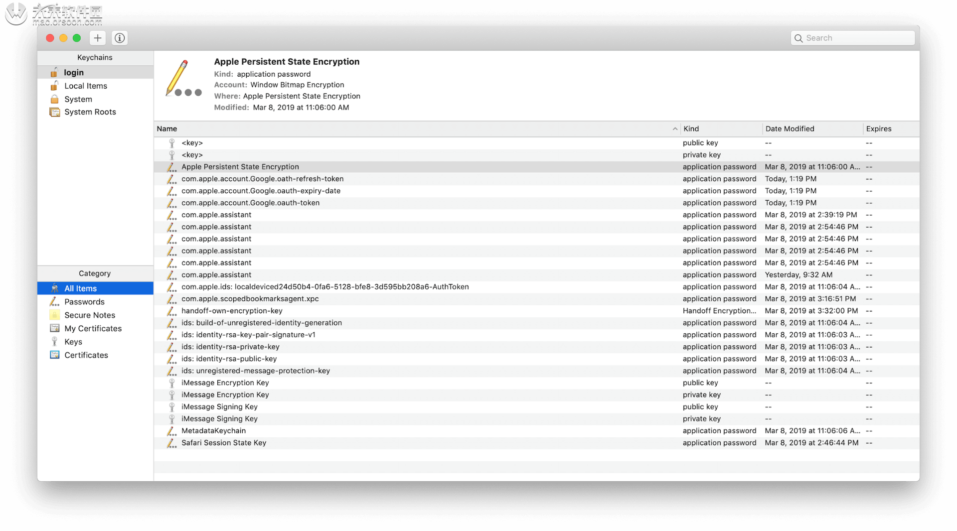Select com.apple.assistant row modified Yesterday 9:32 AM
The image size is (957, 531).
point(537,275)
